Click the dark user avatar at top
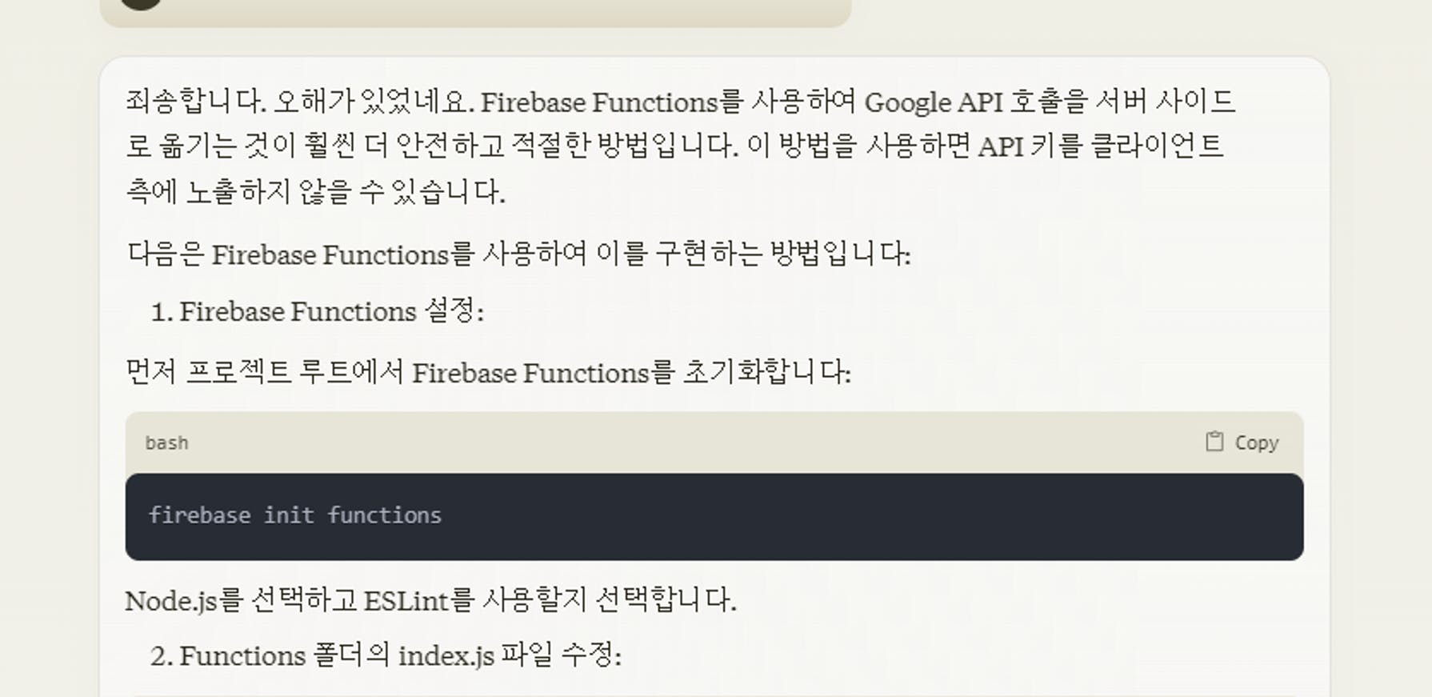 point(141,2)
